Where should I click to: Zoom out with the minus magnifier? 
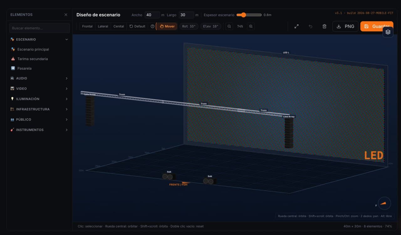[x=229, y=26]
